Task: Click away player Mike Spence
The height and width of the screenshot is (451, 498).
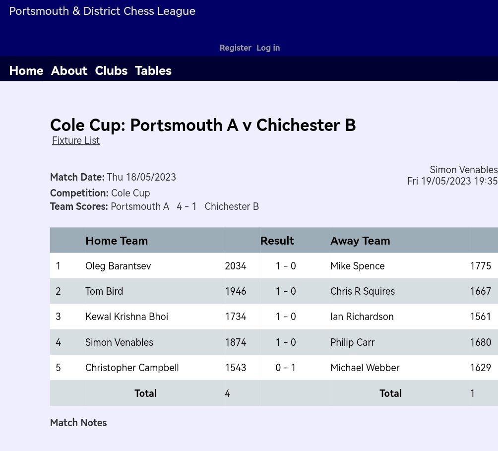Action: tap(357, 266)
